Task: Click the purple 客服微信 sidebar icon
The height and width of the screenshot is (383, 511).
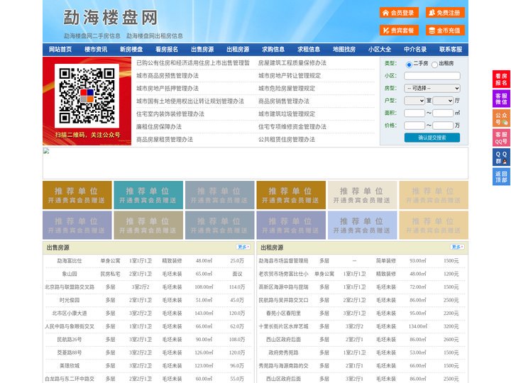Action: click(x=501, y=99)
